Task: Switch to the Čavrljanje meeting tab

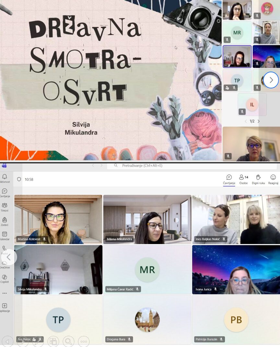Action: [x=229, y=179]
